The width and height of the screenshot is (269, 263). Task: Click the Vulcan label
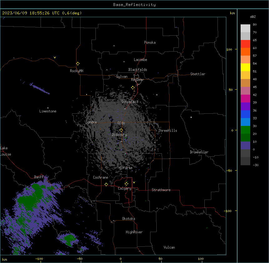click(x=169, y=247)
